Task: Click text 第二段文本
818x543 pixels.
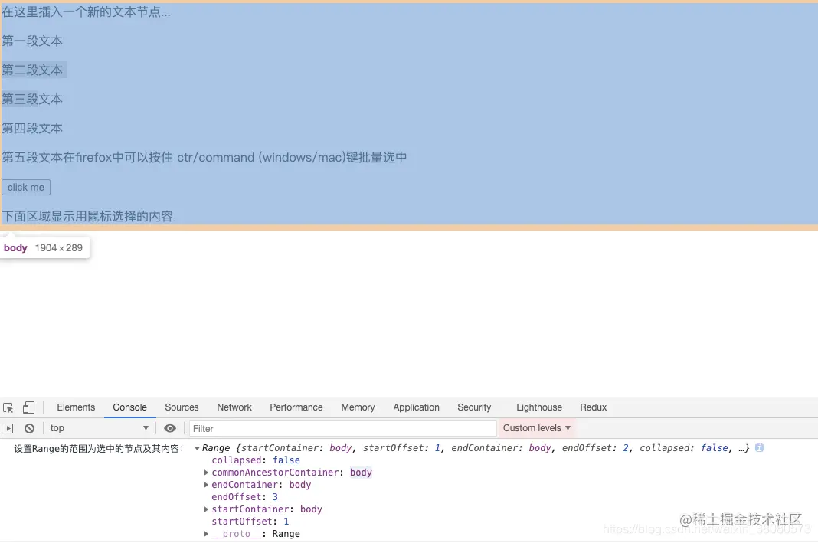Action: 32,70
